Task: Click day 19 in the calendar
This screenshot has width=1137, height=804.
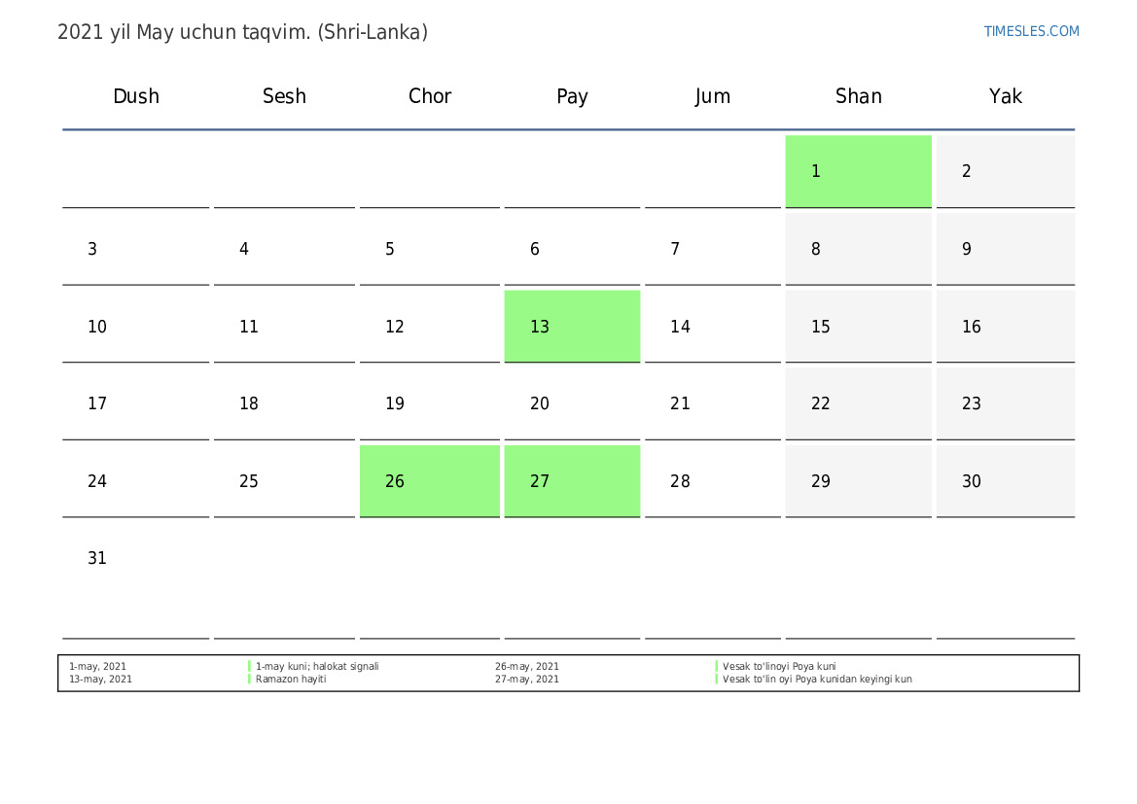Action: point(429,403)
